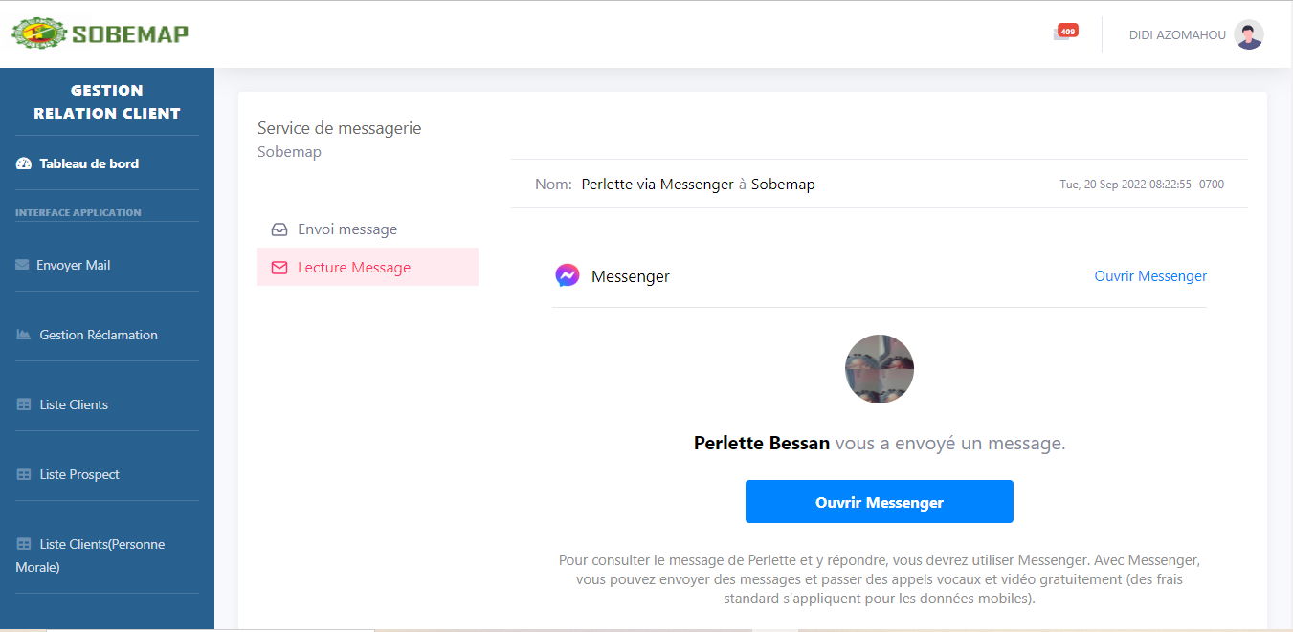Open Liste Clients (Personne Morale) menu item
The height and width of the screenshot is (632, 1293).
90,556
